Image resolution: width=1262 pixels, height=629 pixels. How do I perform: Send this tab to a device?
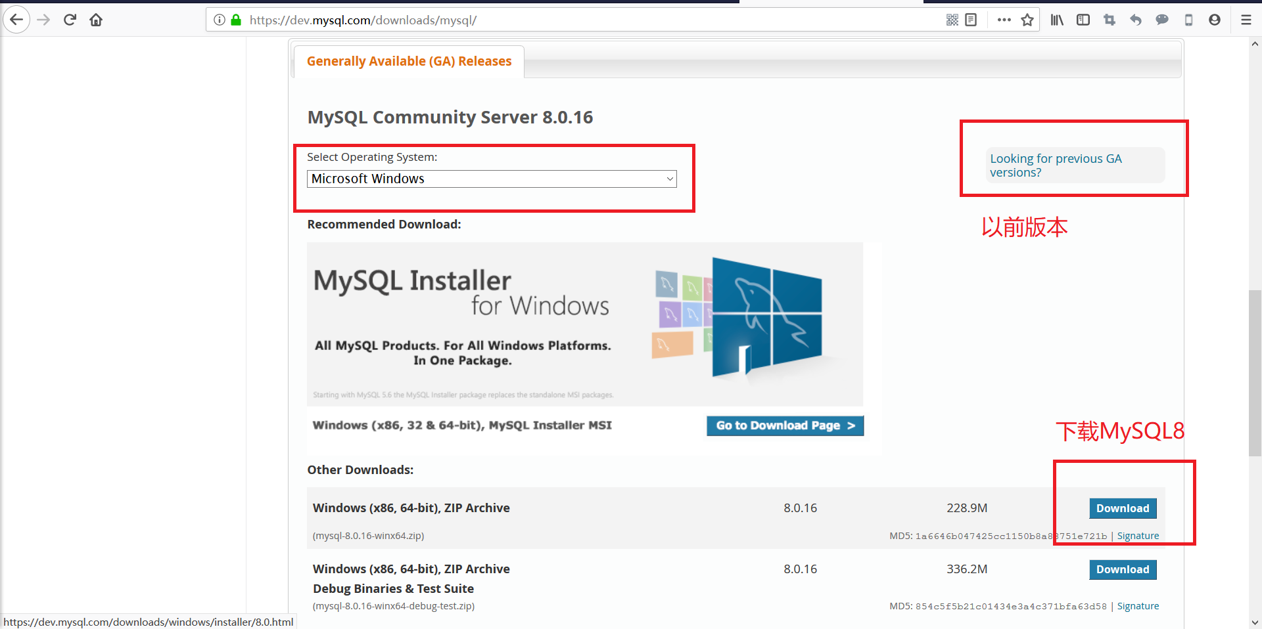1188,20
